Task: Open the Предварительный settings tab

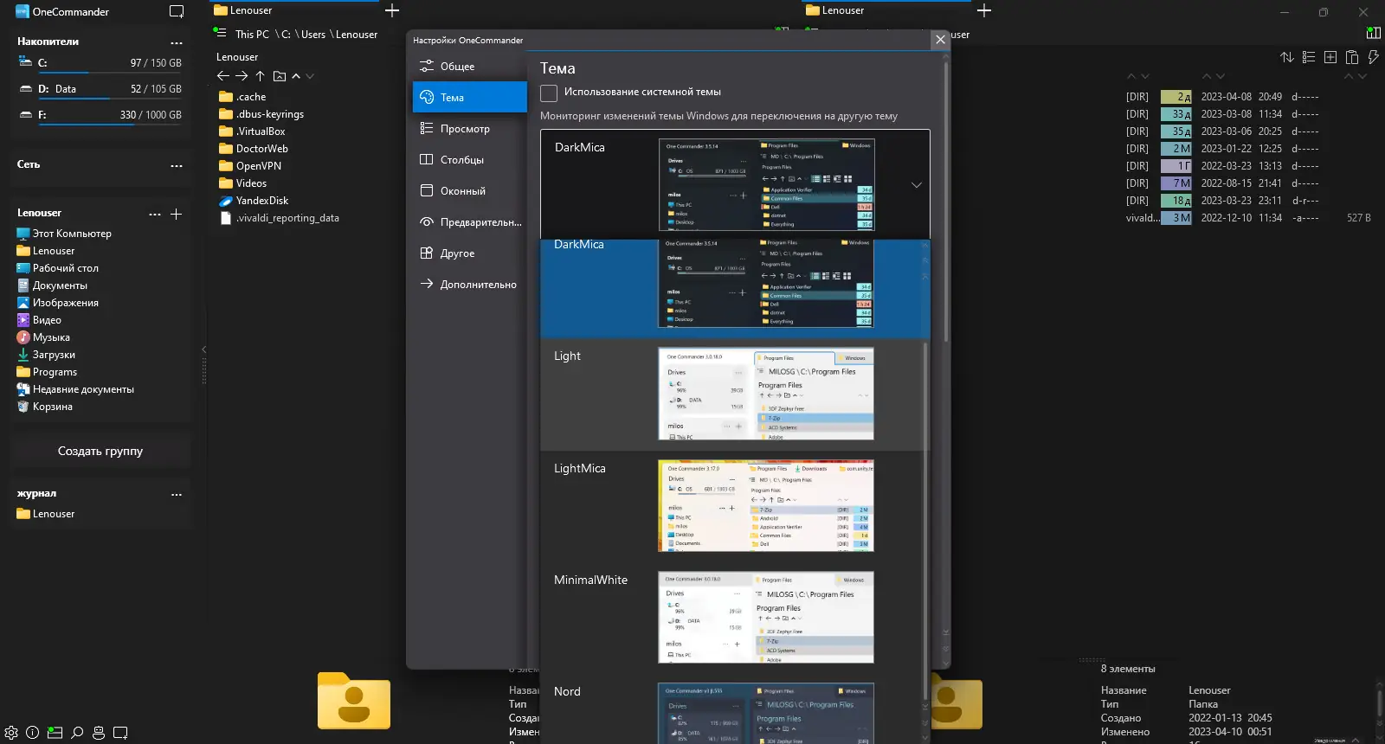Action: tap(470, 222)
